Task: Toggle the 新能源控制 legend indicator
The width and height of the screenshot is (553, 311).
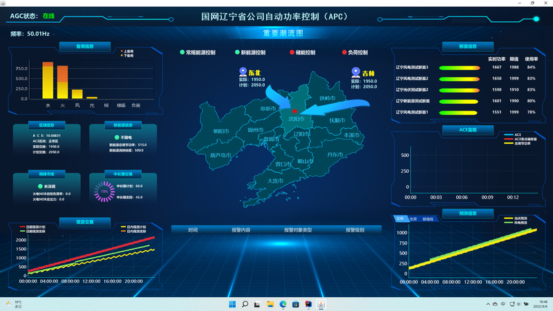Action: tap(237, 53)
